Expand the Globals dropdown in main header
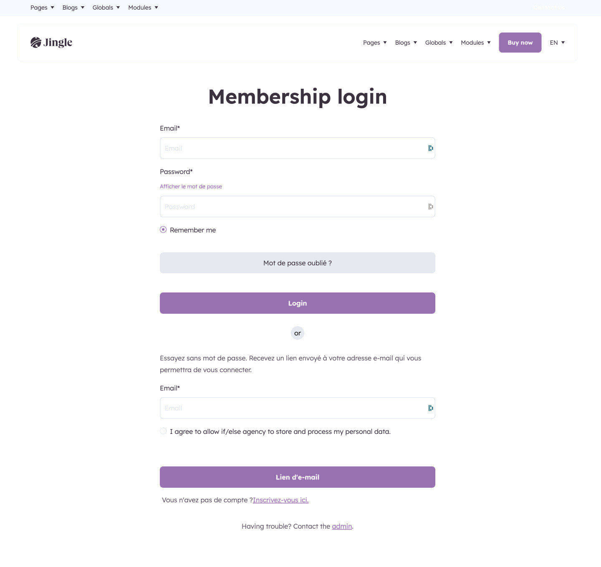The width and height of the screenshot is (601, 567). coord(439,43)
